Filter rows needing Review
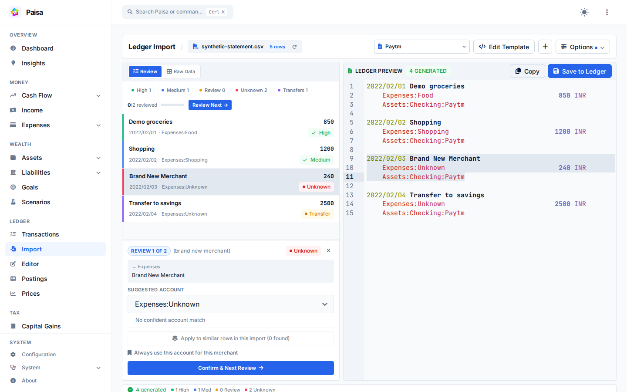 tap(212, 90)
